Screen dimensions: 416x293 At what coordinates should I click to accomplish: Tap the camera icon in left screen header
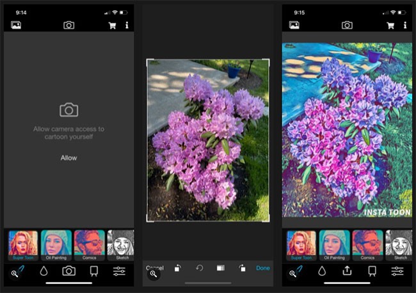click(68, 25)
